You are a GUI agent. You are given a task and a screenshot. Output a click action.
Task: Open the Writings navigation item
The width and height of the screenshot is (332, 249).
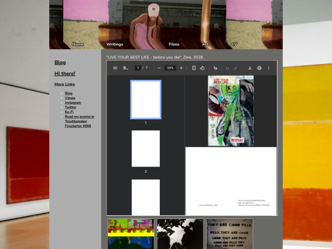tap(115, 44)
